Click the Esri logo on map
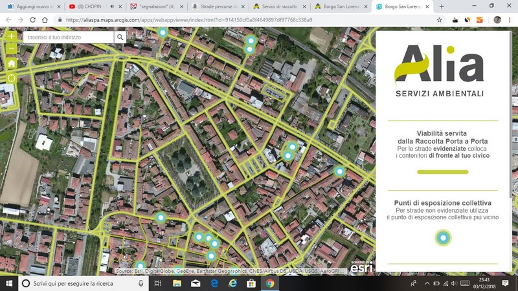The image size is (518, 291). click(361, 267)
